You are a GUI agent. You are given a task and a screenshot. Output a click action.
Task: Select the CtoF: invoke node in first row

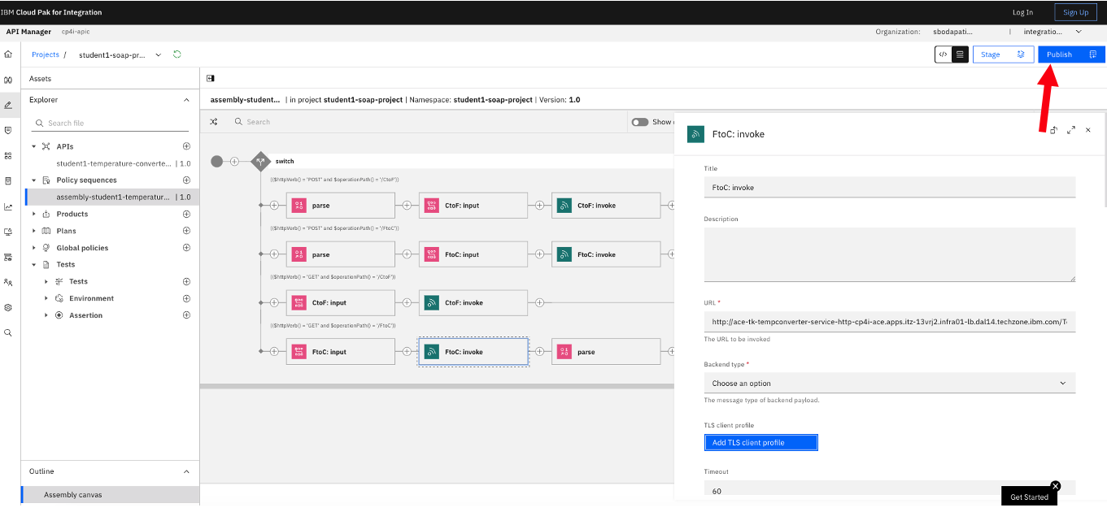[x=605, y=206]
